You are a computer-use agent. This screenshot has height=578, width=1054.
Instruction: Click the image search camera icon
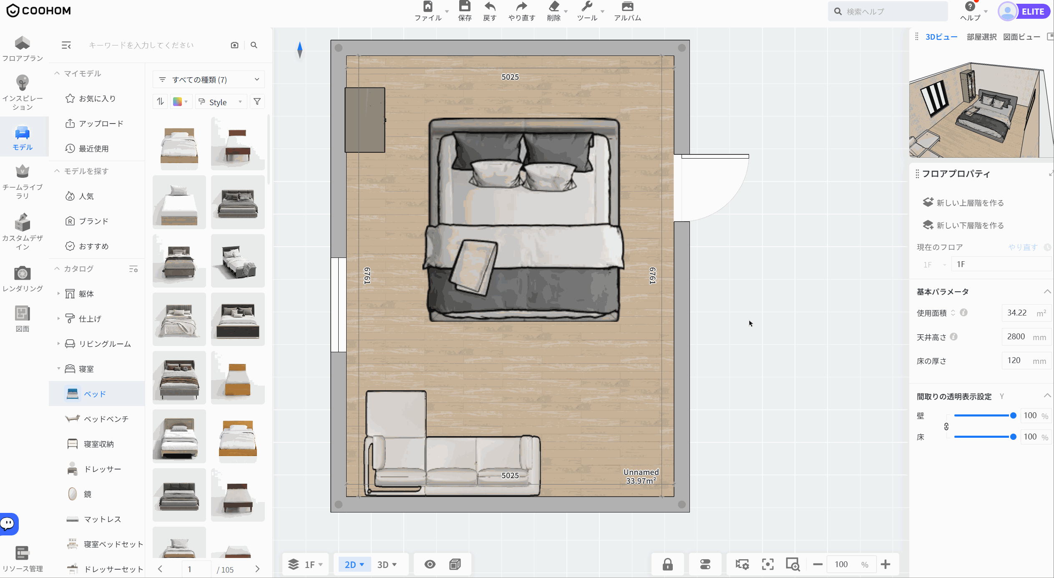234,45
